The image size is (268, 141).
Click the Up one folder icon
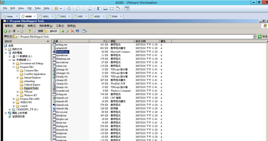click(29, 31)
